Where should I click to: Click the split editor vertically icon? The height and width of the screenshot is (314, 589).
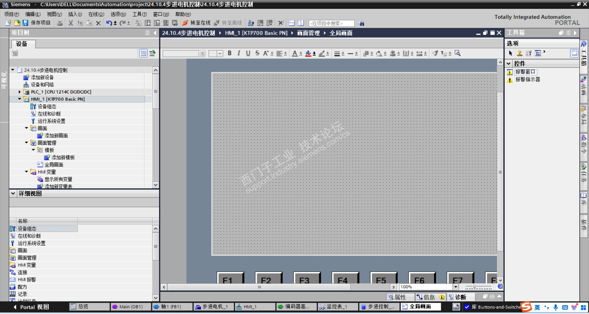tap(301, 23)
